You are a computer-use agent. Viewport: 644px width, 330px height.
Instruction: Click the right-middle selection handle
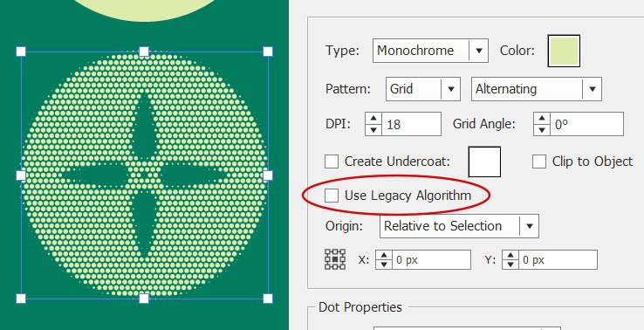(268, 175)
